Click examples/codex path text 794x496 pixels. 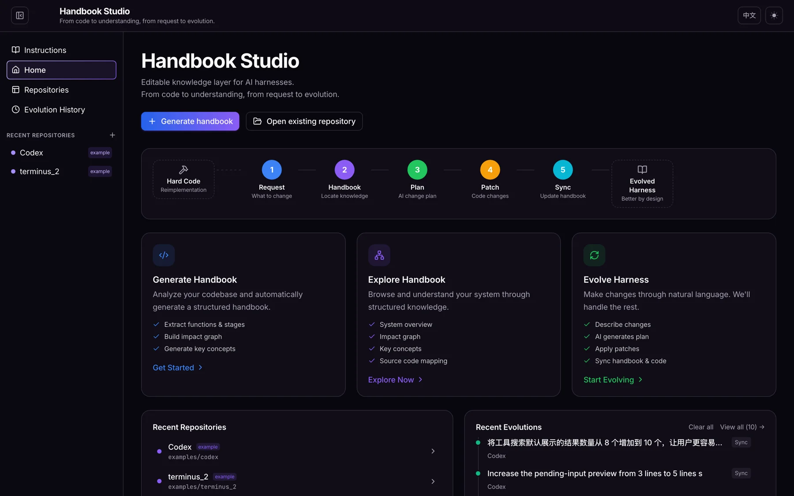(x=193, y=457)
